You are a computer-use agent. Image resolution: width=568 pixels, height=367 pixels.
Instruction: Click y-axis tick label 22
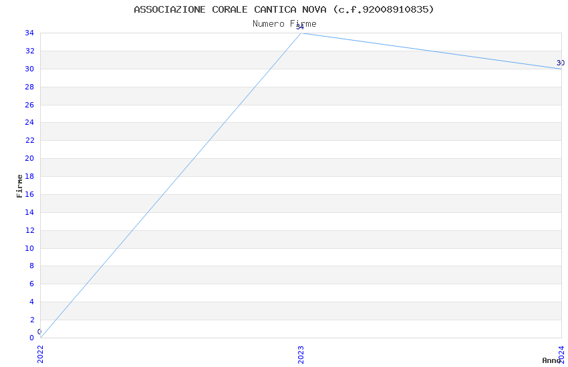click(x=29, y=140)
